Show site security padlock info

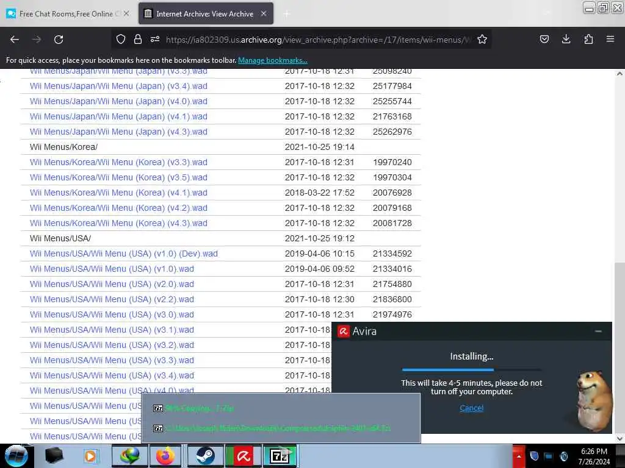coord(138,39)
